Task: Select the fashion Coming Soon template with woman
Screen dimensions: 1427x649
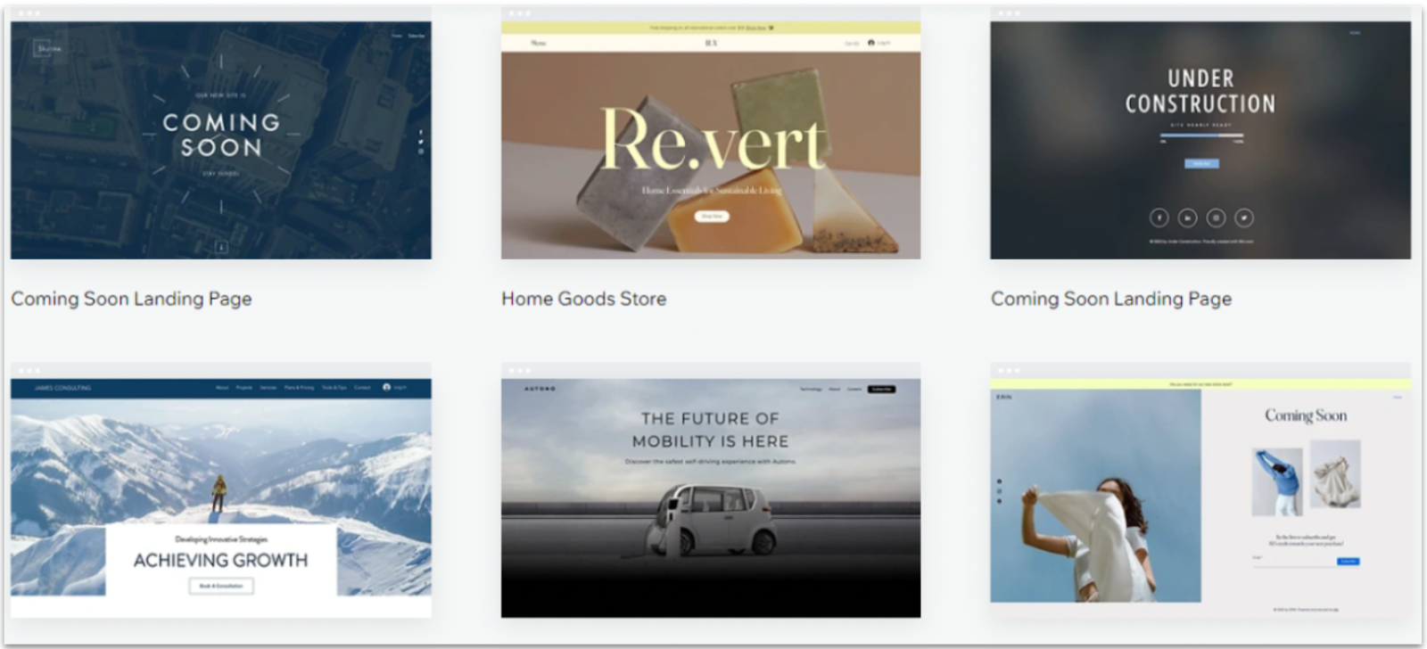Action: tap(1200, 497)
